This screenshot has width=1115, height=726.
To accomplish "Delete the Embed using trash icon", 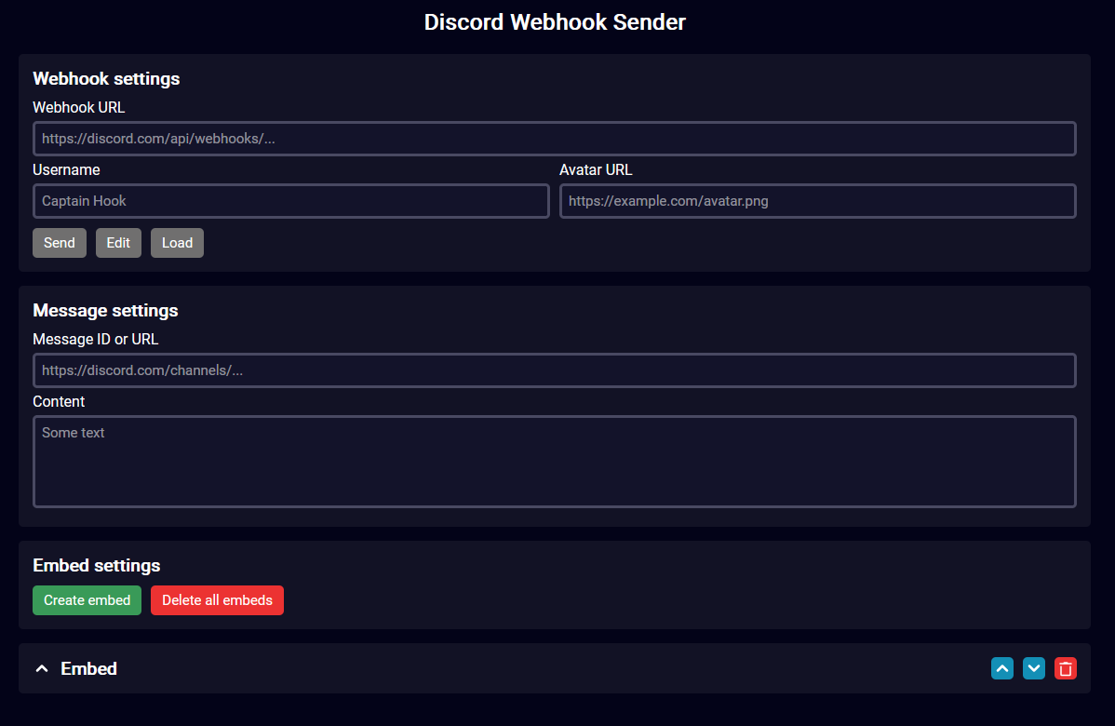I will pyautogui.click(x=1066, y=668).
